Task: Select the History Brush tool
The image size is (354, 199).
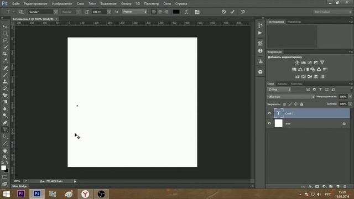Action: tap(5, 88)
